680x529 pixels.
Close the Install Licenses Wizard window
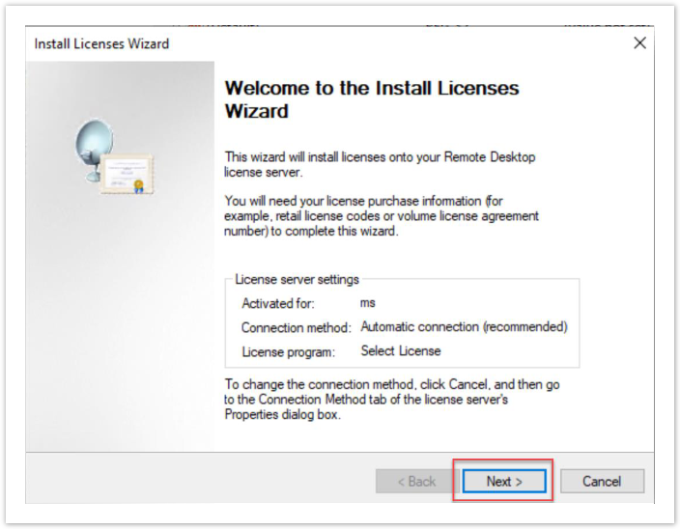638,43
